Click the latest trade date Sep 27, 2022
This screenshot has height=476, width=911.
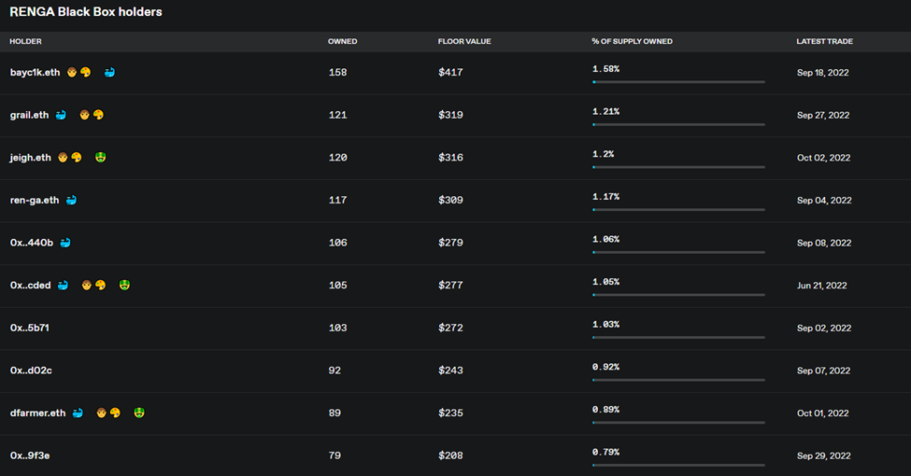[x=823, y=115]
